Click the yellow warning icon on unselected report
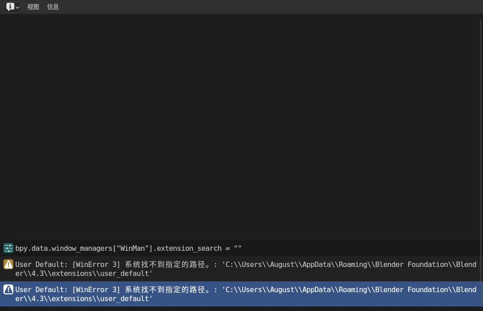The height and width of the screenshot is (311, 483). 8,264
